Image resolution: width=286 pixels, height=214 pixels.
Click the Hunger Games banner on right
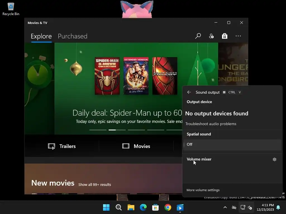(233, 64)
